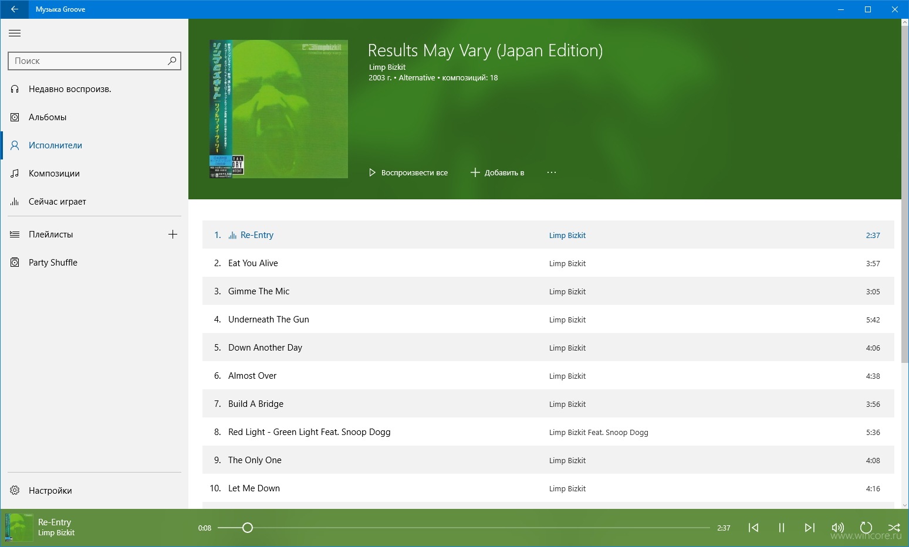Screen dimensions: 909x547
Task: Click the now-playing album thumbnail
Action: click(19, 527)
